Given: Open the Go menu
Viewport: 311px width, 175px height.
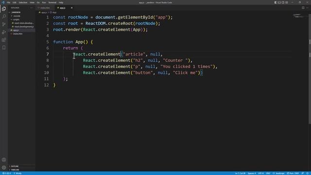Looking at the screenshot, I should pos(38,2).
